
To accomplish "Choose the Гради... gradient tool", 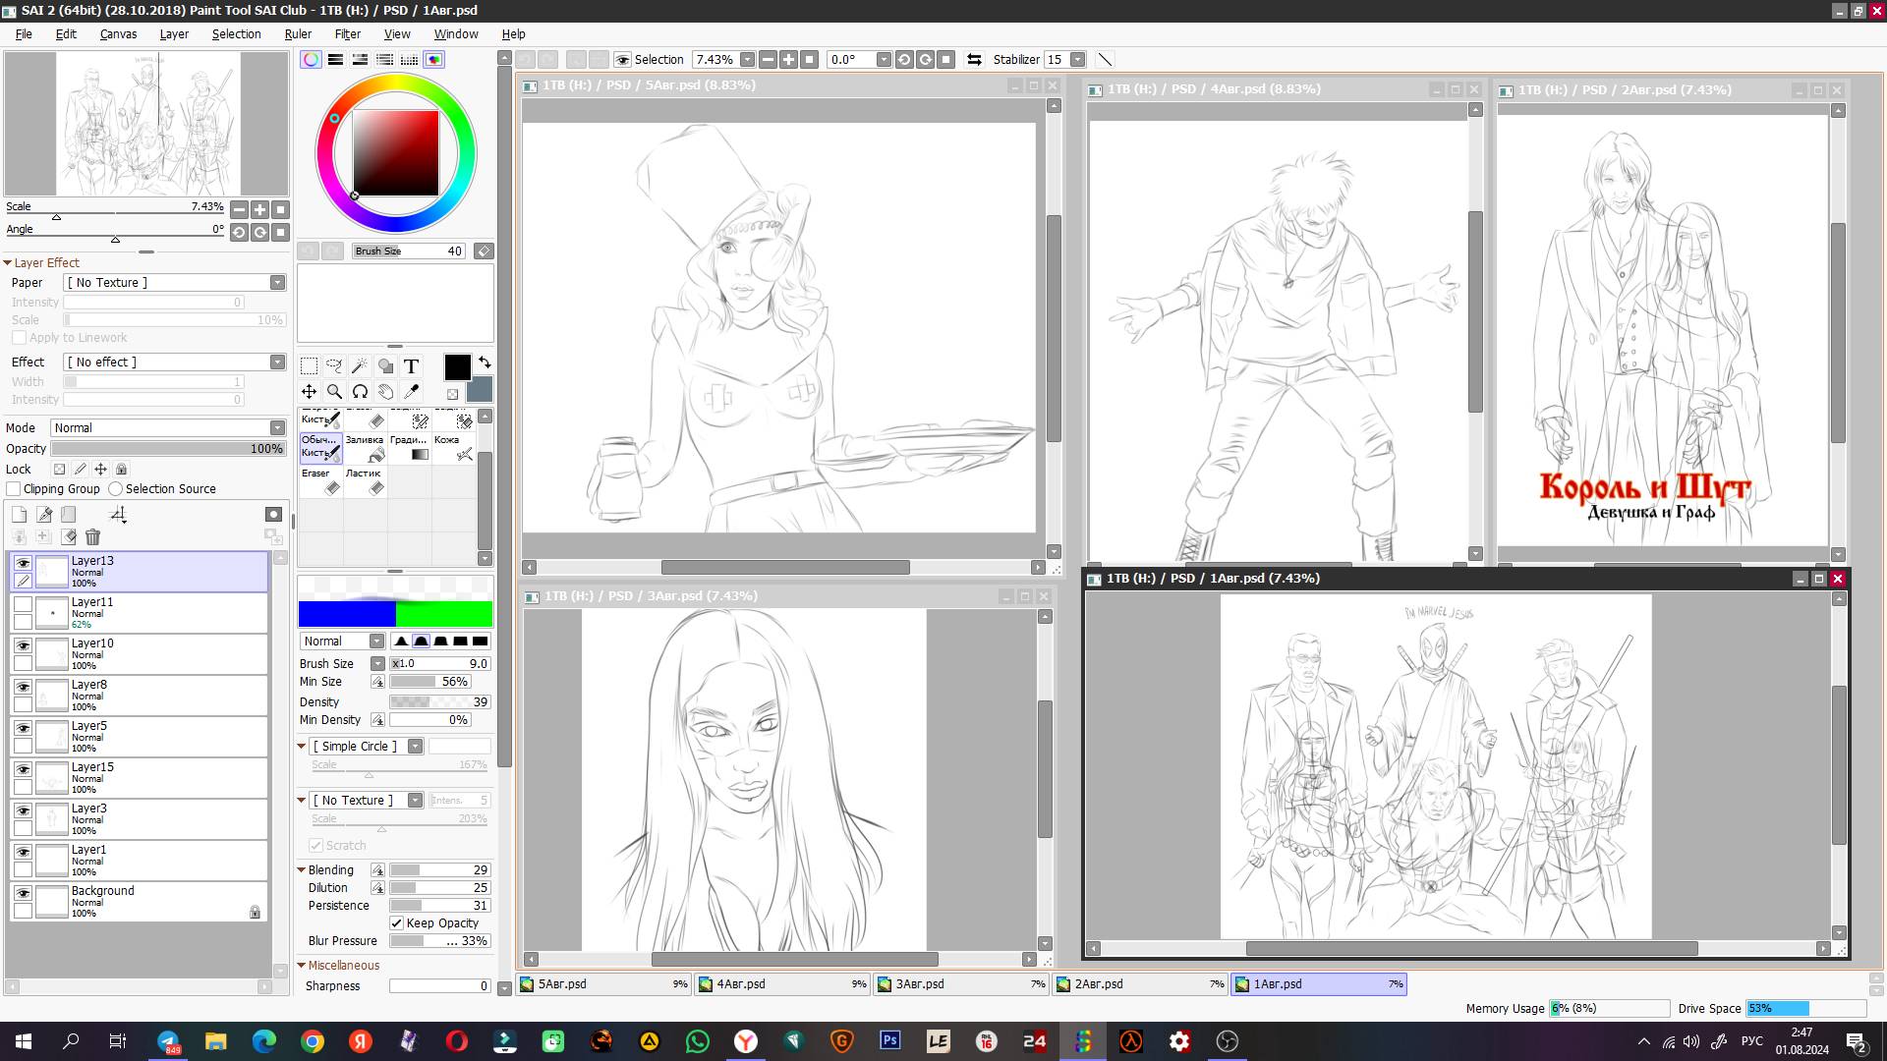I will [409, 448].
